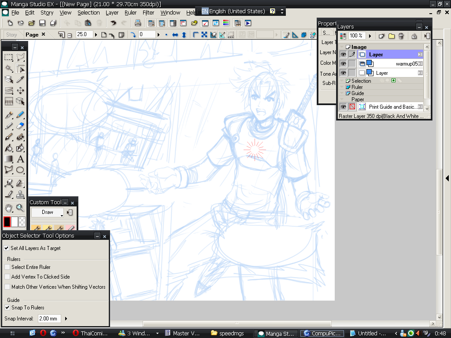This screenshot has height=338, width=451.
Task: Open the Filter menu
Action: tap(148, 13)
